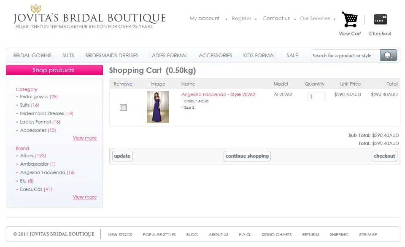405x247 pixels.
Task: Click the checkout button below totals
Action: click(x=384, y=156)
